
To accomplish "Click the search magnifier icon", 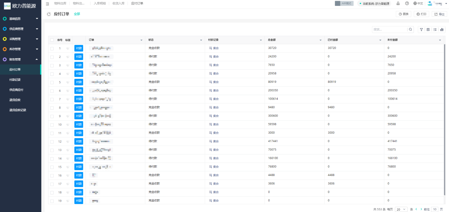I will [x=411, y=29].
